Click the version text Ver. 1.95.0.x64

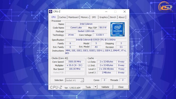[x=72, y=88]
